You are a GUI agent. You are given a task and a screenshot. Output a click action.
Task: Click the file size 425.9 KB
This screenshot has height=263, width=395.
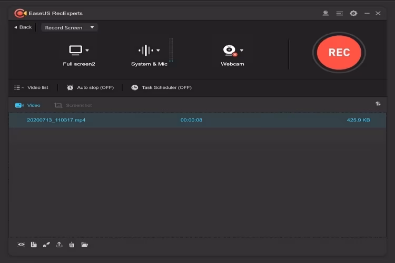click(x=358, y=120)
